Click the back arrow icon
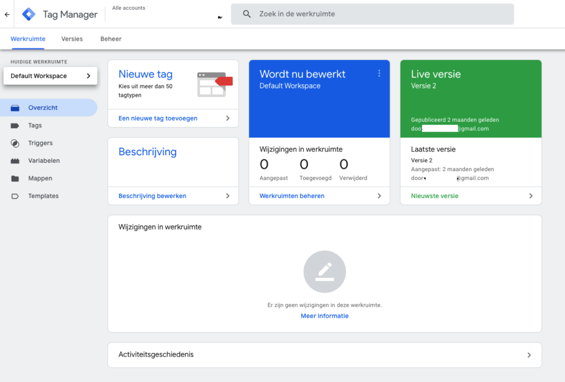 tap(7, 14)
